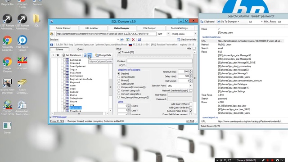The width and height of the screenshot is (288, 162).
Task: Click Clipboard button in Search Columns window
Action: pos(207,22)
